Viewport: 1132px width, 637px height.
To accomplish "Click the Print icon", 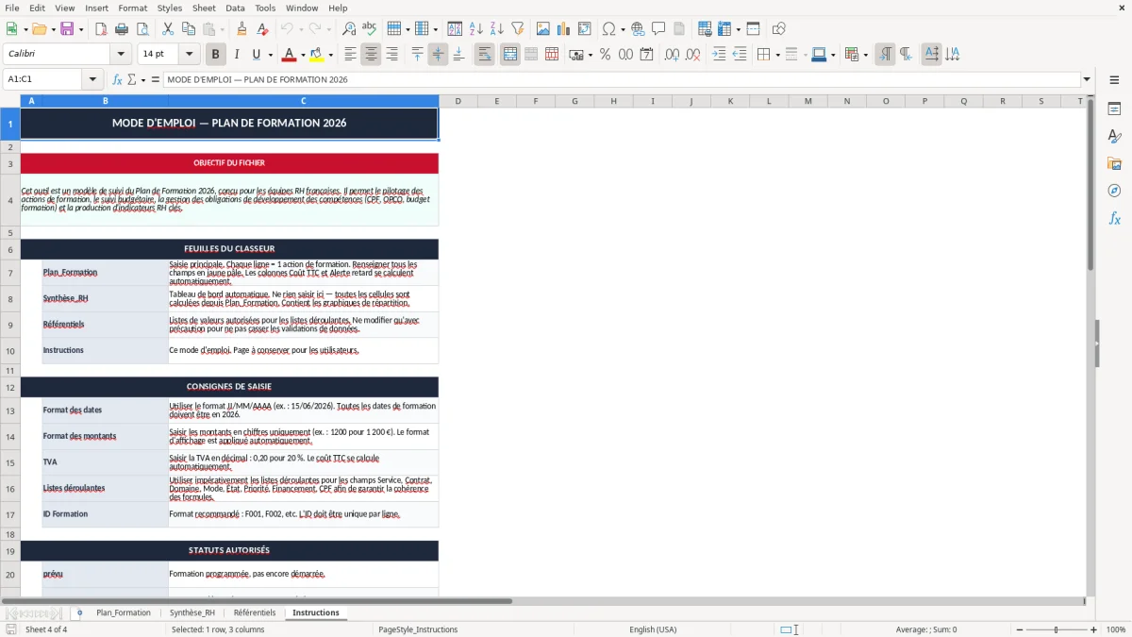I will tap(122, 29).
